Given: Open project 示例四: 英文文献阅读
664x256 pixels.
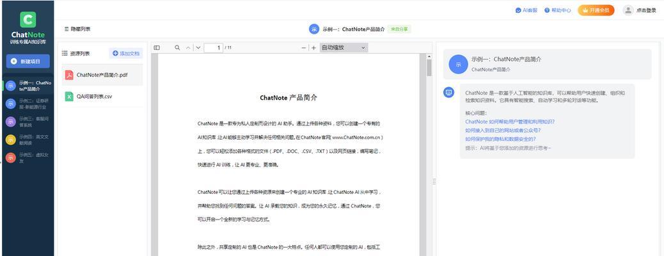Looking at the screenshot, I should pos(28,140).
